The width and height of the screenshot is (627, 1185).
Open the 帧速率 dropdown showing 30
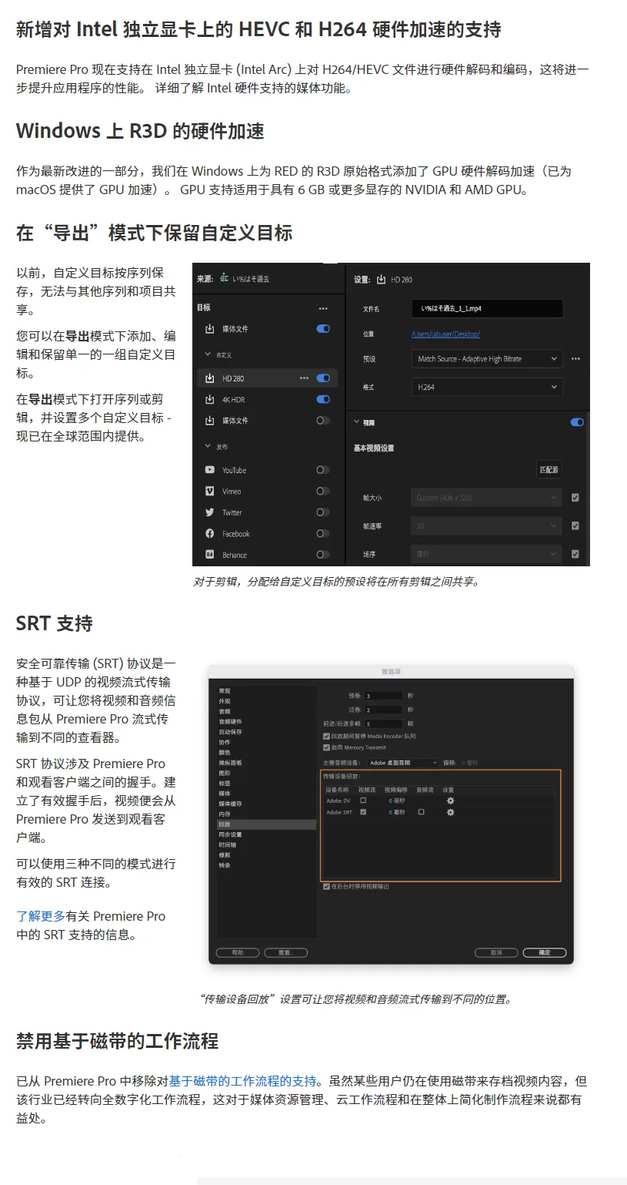point(486,526)
